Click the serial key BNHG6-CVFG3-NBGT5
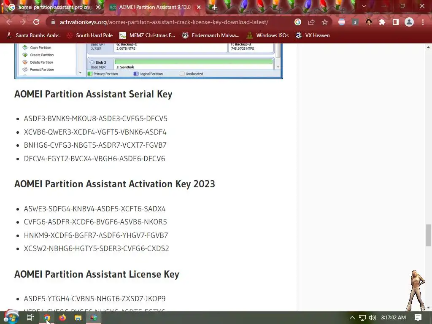The width and height of the screenshot is (432, 324). coord(95,145)
